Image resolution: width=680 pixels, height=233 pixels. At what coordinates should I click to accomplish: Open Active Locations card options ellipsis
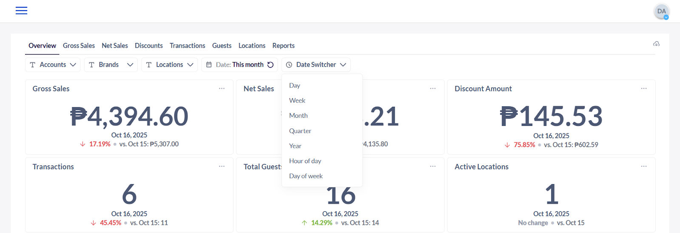pos(643,166)
